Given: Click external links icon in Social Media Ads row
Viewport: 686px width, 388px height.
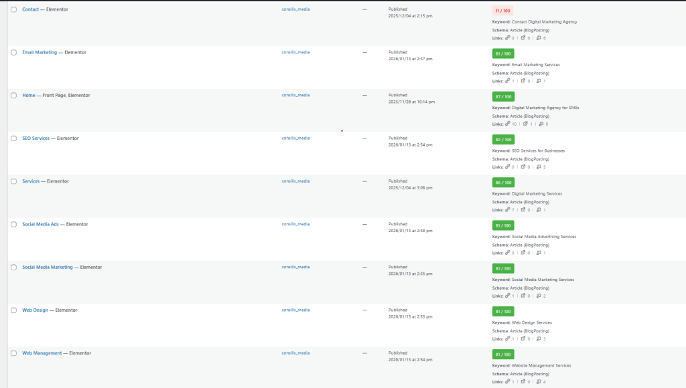Looking at the screenshot, I should click(524, 253).
